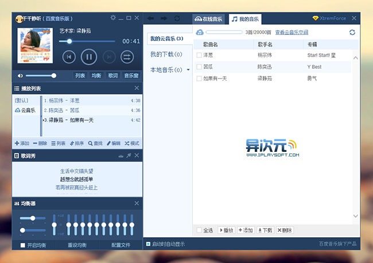Screen dimensions: 373x263
Task: Close the playlist panel
Action: pyautogui.click(x=137, y=88)
